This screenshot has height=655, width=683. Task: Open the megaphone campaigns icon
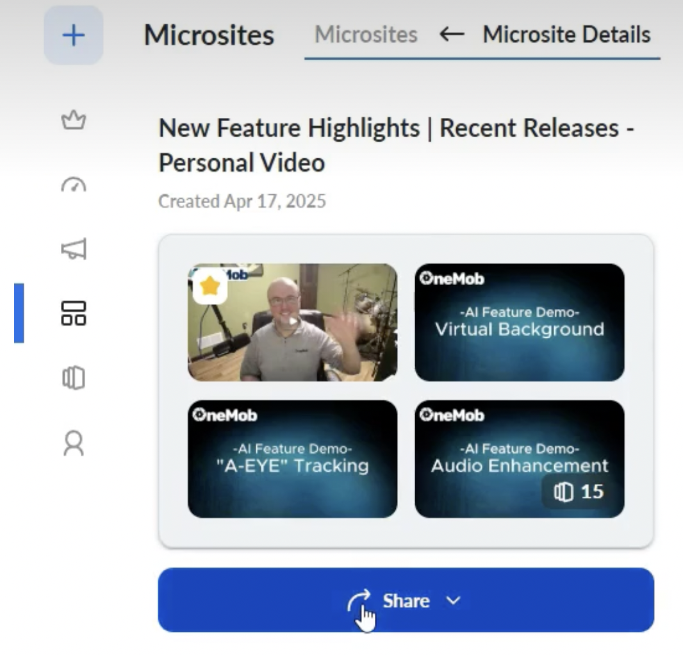pyautogui.click(x=74, y=249)
